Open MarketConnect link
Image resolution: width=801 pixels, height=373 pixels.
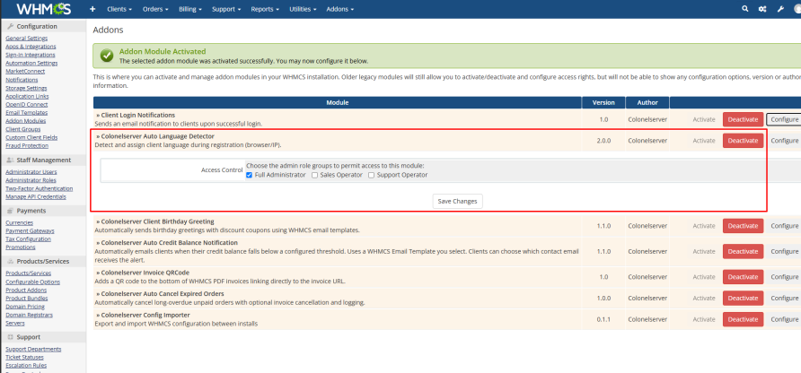(25, 72)
